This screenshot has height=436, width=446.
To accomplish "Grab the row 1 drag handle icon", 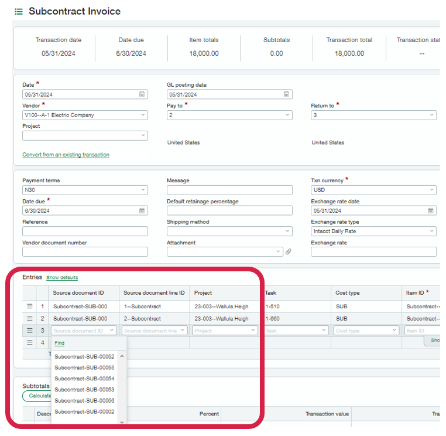I will (30, 306).
